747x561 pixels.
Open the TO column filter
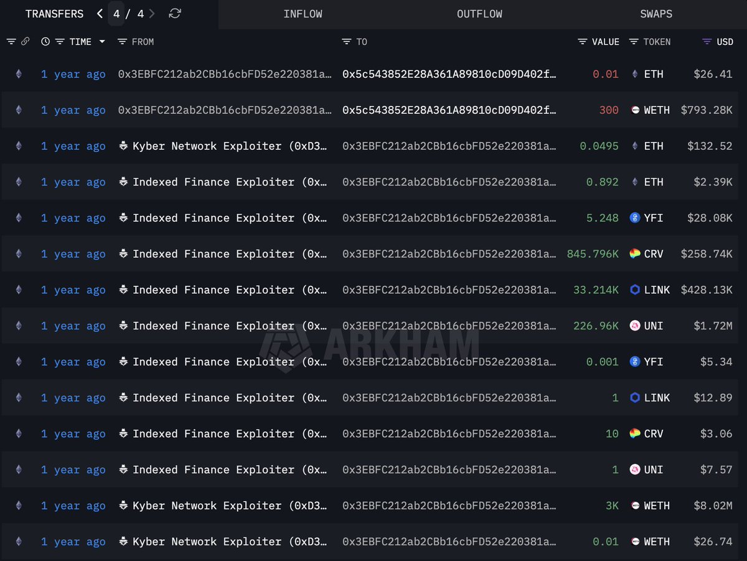click(347, 42)
